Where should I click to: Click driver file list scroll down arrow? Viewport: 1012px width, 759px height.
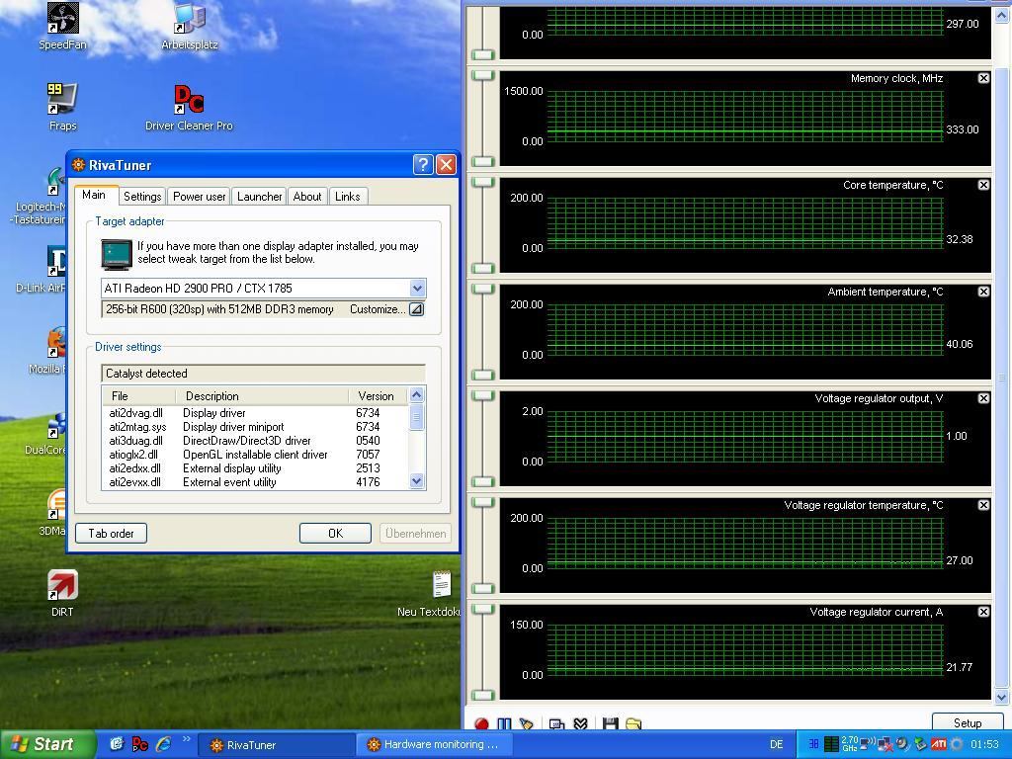click(416, 481)
